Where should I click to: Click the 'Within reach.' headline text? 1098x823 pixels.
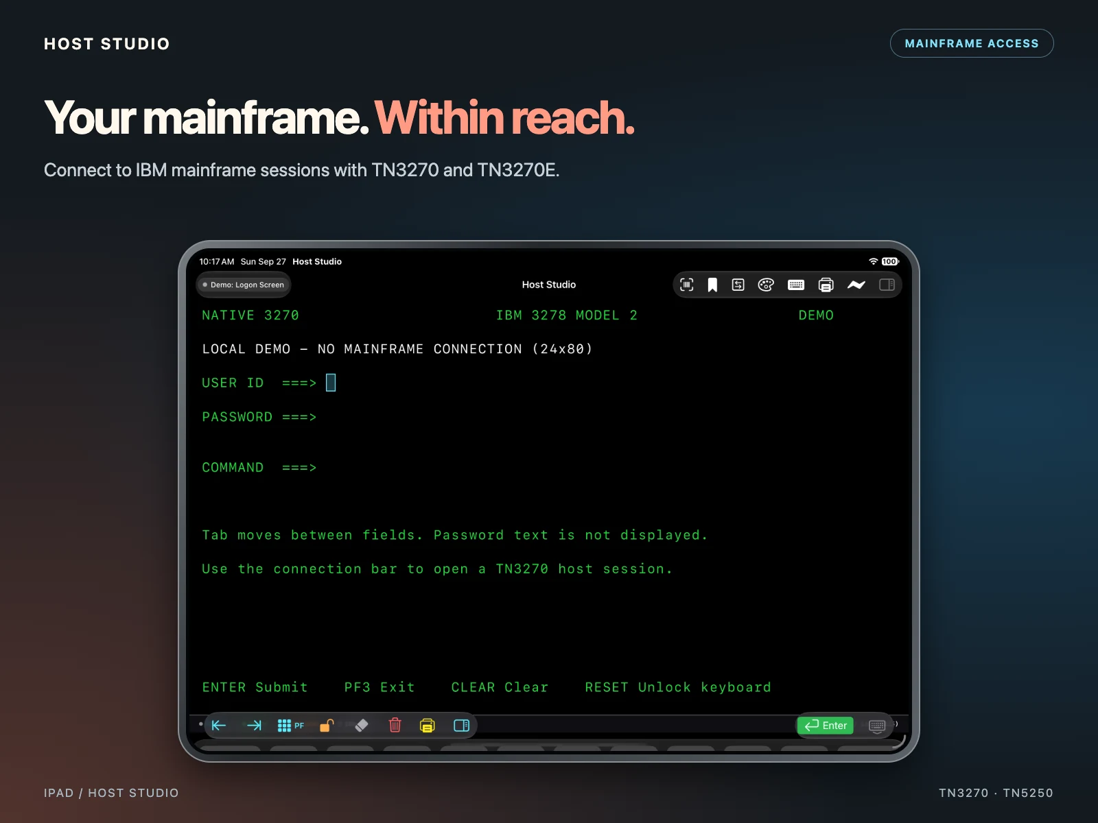click(504, 118)
